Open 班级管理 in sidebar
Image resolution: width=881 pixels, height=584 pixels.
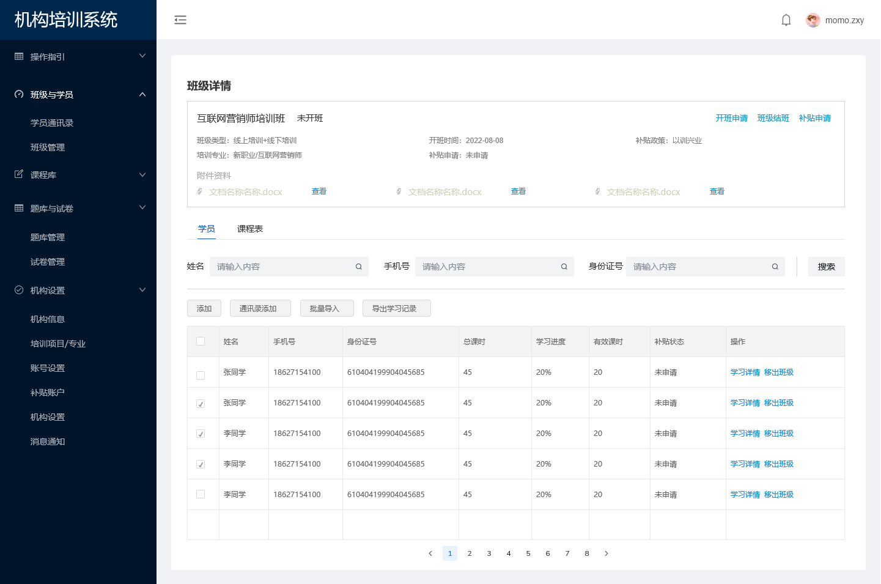48,147
